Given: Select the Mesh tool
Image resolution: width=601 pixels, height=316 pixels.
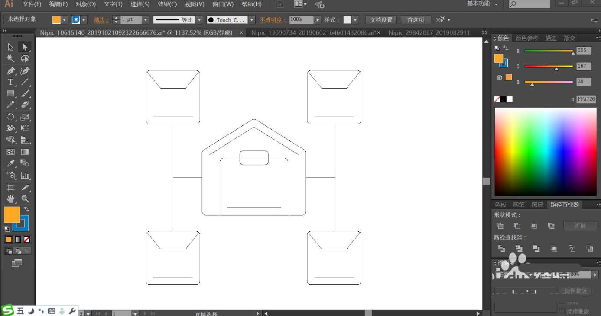Looking at the screenshot, I should (x=11, y=152).
